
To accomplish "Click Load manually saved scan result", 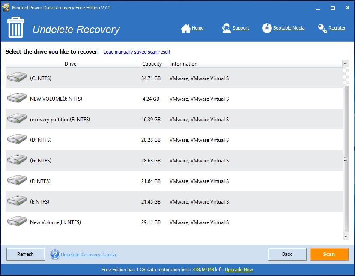I will click(137, 52).
